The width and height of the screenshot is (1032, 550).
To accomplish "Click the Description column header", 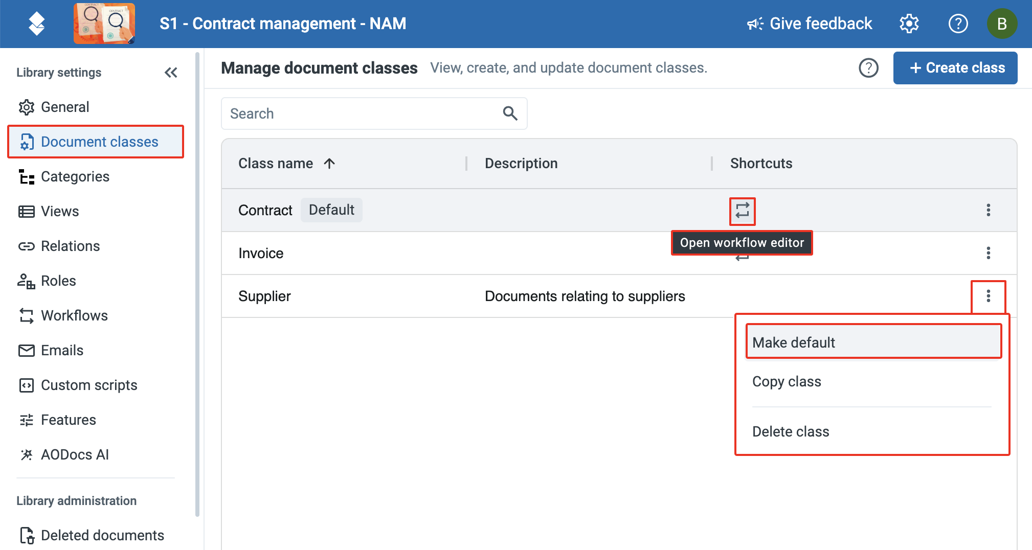I will coord(521,164).
